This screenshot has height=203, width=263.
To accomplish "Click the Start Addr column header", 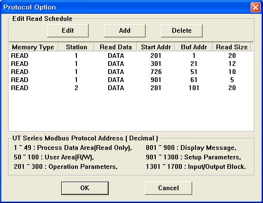I will (156, 47).
